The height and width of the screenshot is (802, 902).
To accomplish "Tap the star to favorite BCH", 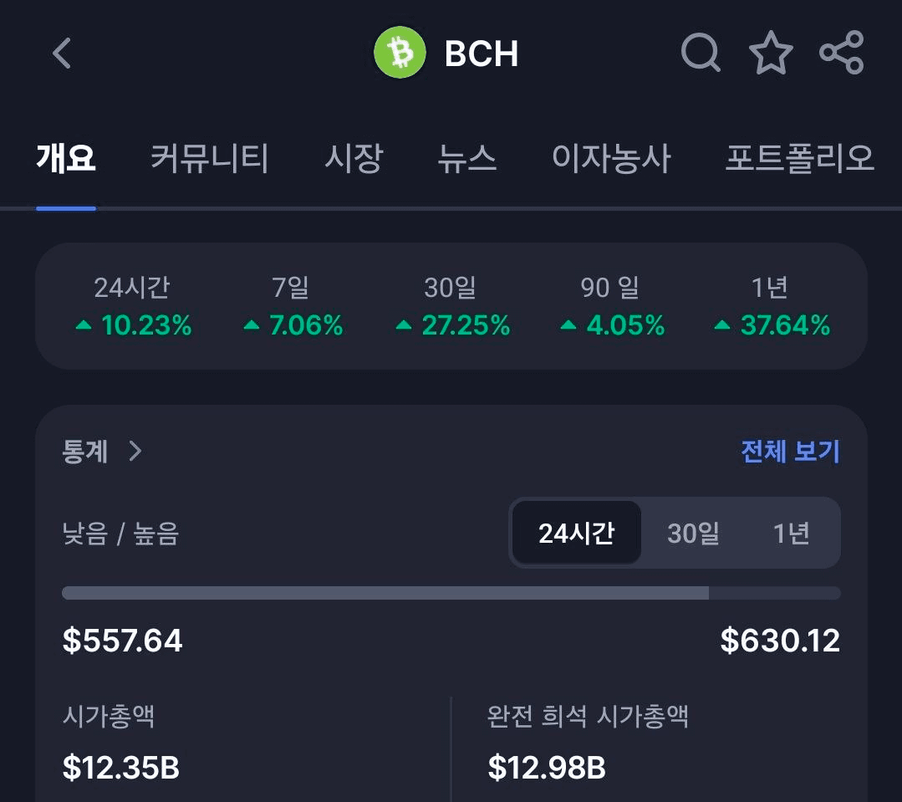I will [771, 52].
